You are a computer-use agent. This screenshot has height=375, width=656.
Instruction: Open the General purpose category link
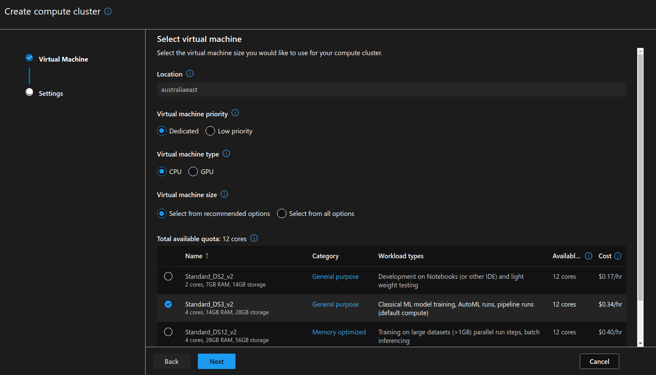(335, 276)
